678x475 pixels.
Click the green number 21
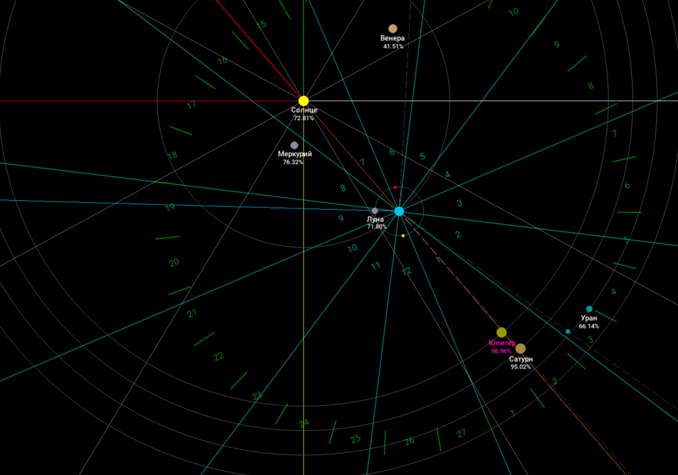192,313
